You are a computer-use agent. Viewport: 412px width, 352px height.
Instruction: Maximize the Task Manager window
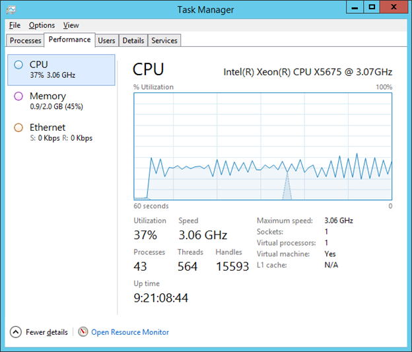[x=373, y=7]
